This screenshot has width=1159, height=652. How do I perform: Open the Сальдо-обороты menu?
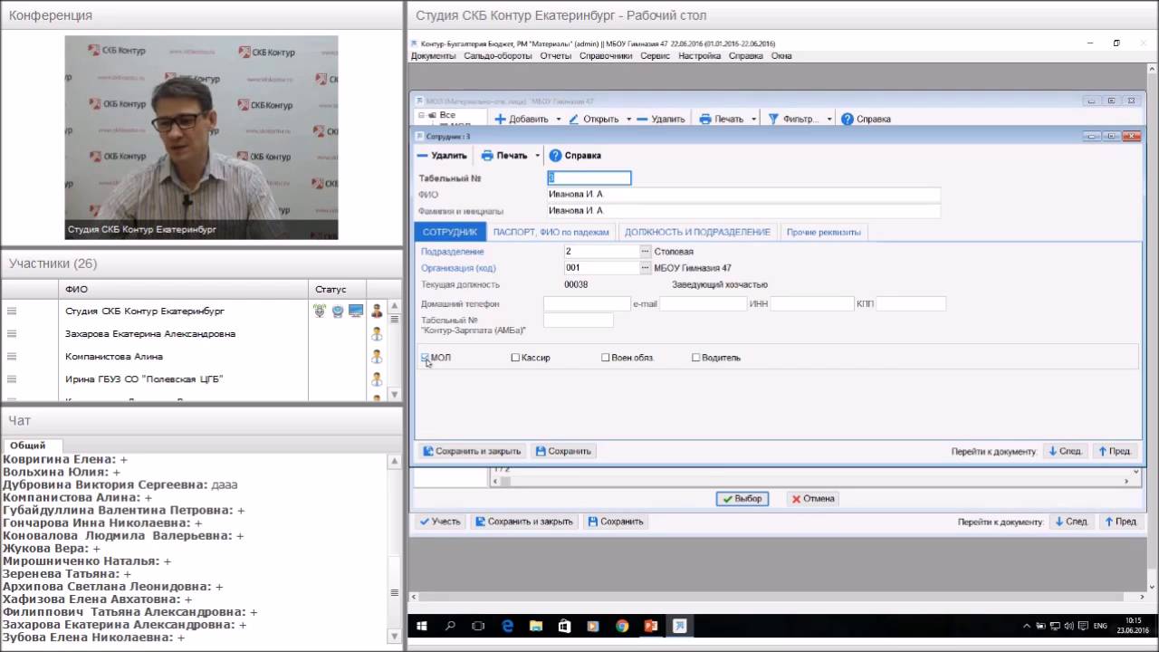(498, 55)
